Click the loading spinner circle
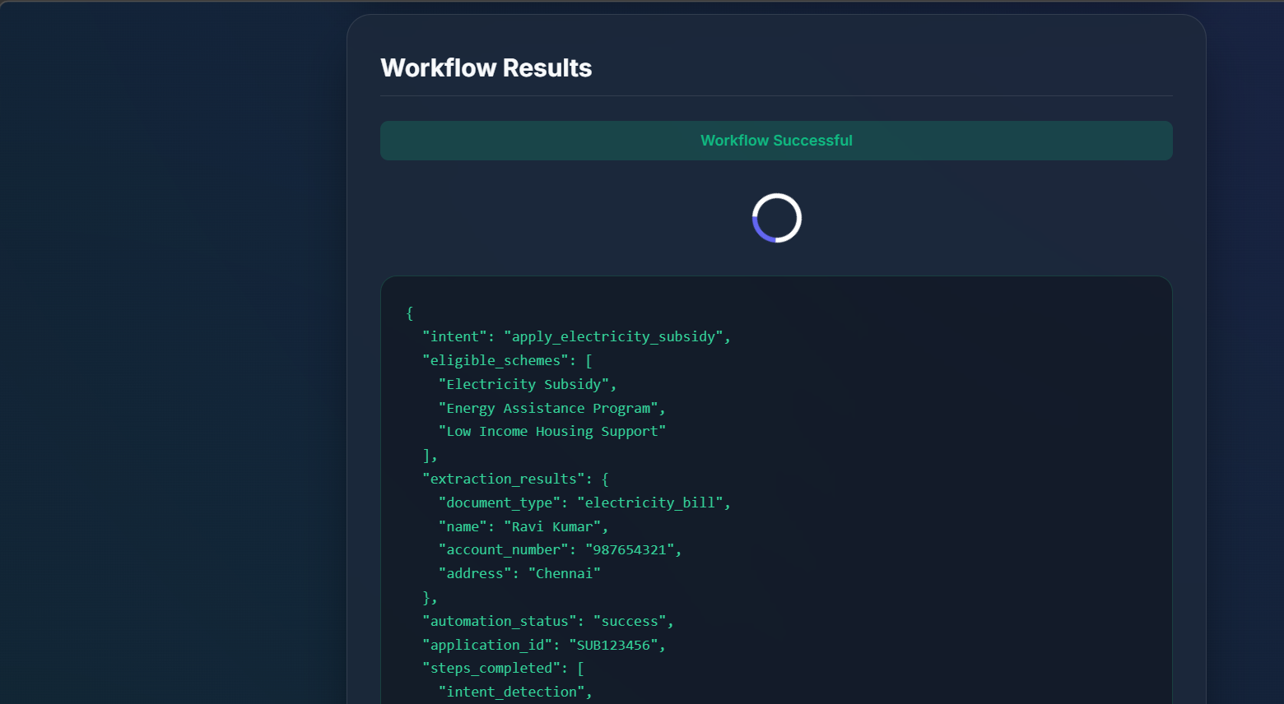Viewport: 1284px width, 704px height. (x=777, y=218)
